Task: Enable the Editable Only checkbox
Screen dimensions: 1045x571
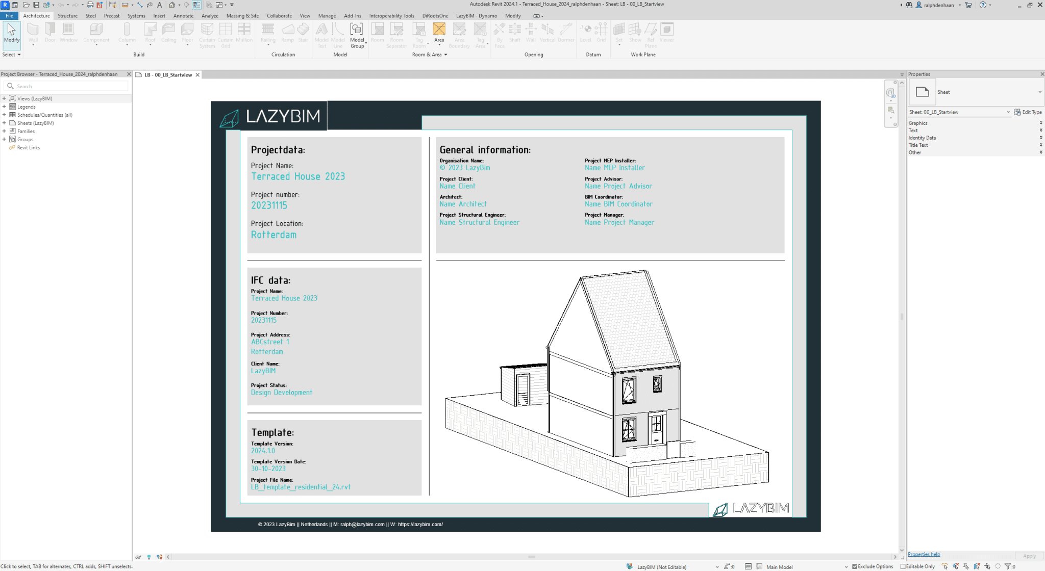Action: [903, 566]
